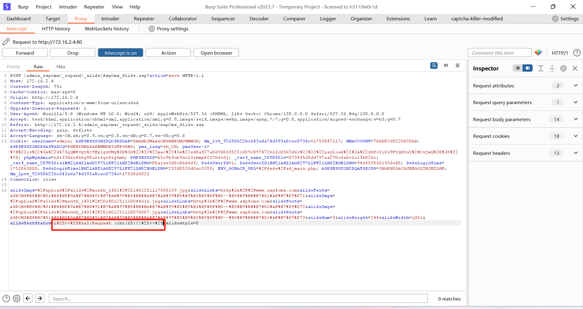This screenshot has width=583, height=309.
Task: Click Inspector expand all sections icon
Action: [540, 68]
